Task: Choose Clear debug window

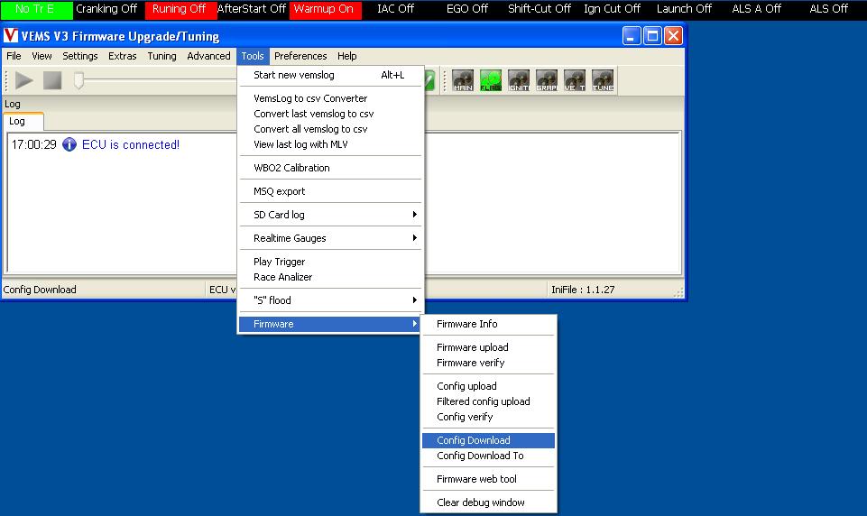Action: 488,502
